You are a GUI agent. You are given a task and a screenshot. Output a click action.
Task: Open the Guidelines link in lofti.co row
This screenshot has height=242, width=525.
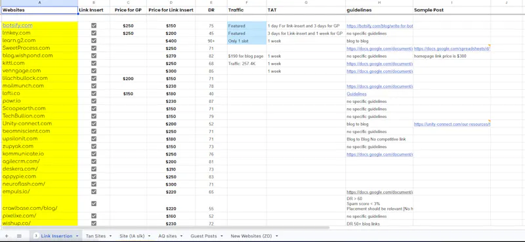pos(356,94)
